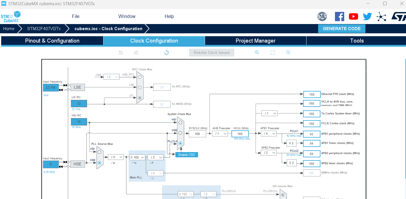Open the /4 PLL Q divider dropdown
This screenshot has width=406, height=199.
coord(155,173)
